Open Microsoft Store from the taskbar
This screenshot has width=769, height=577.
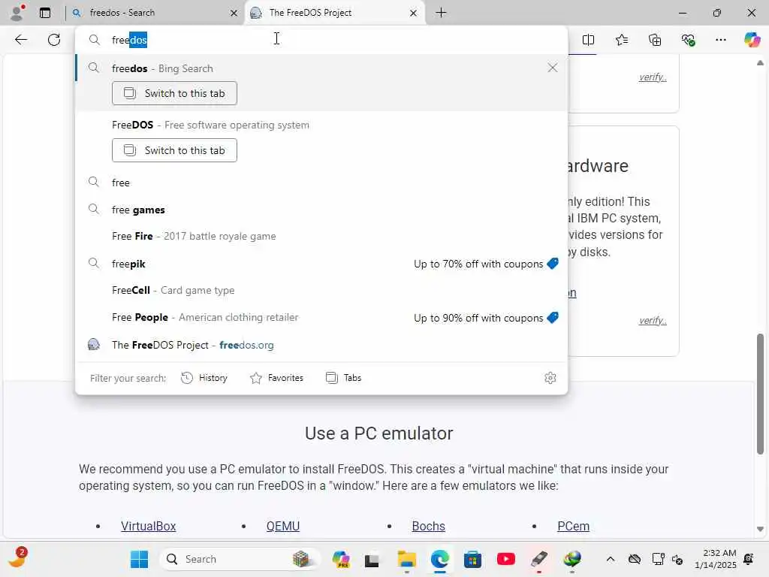473,559
